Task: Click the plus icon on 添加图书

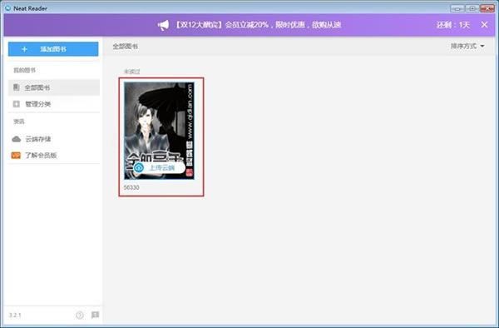Action: (x=24, y=49)
